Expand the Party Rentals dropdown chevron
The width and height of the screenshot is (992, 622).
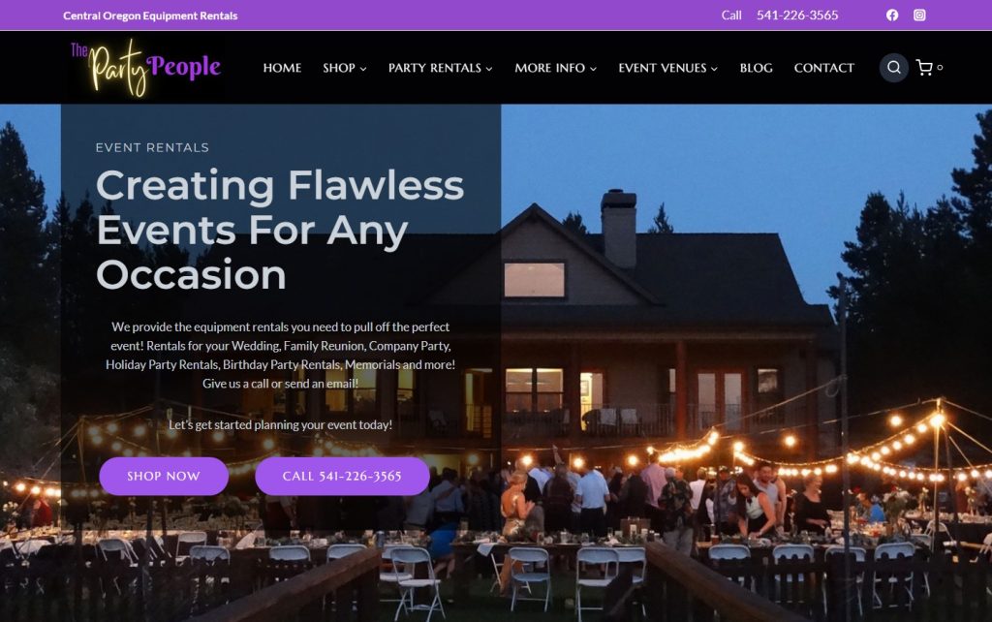point(489,69)
